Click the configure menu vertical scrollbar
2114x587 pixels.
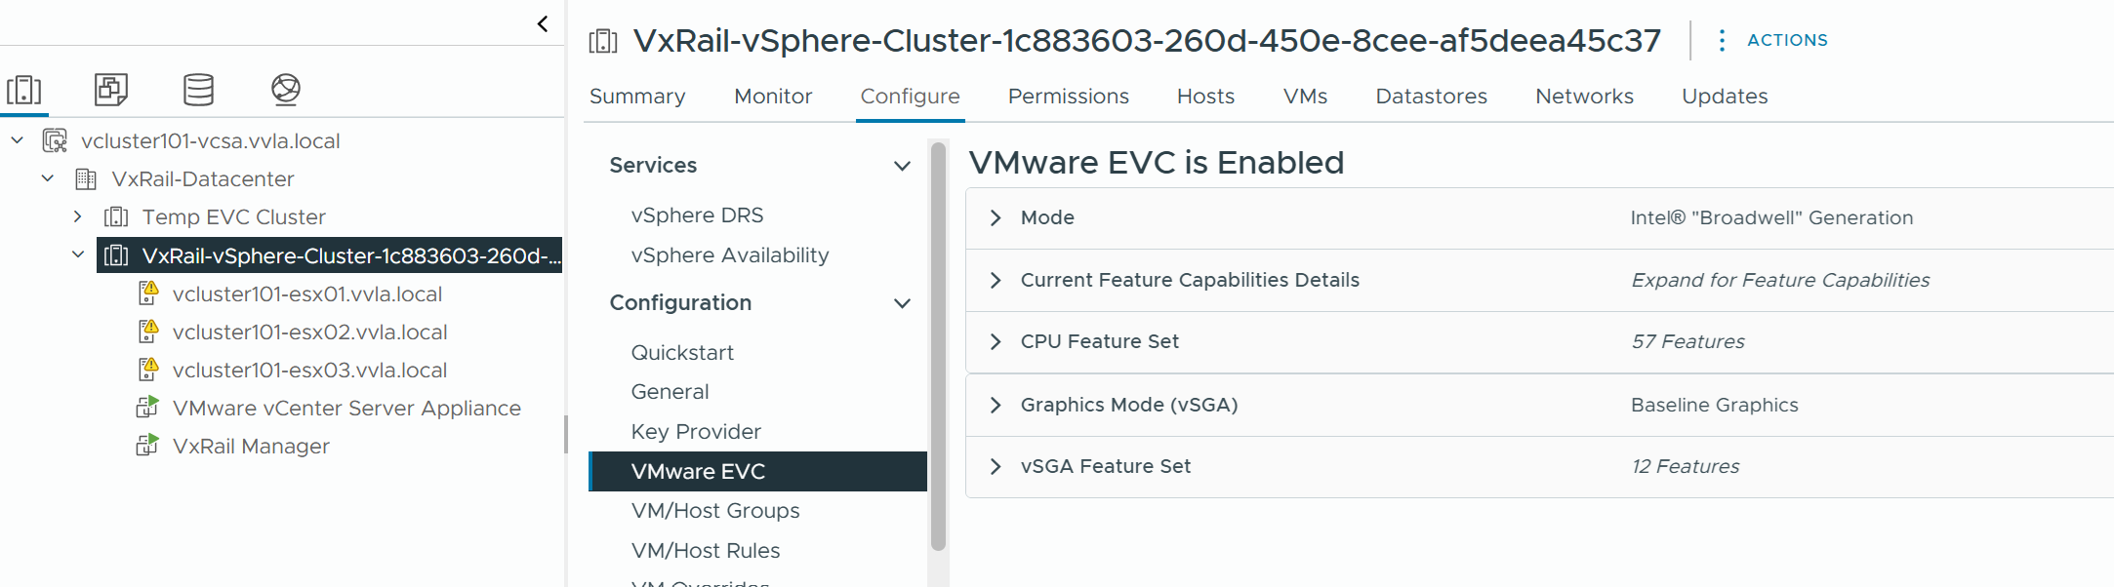pos(938,346)
